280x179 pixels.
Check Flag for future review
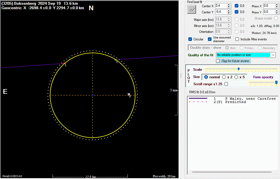(x=218, y=61)
